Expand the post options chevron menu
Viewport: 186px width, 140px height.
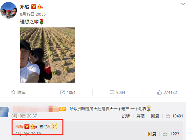coord(183,4)
